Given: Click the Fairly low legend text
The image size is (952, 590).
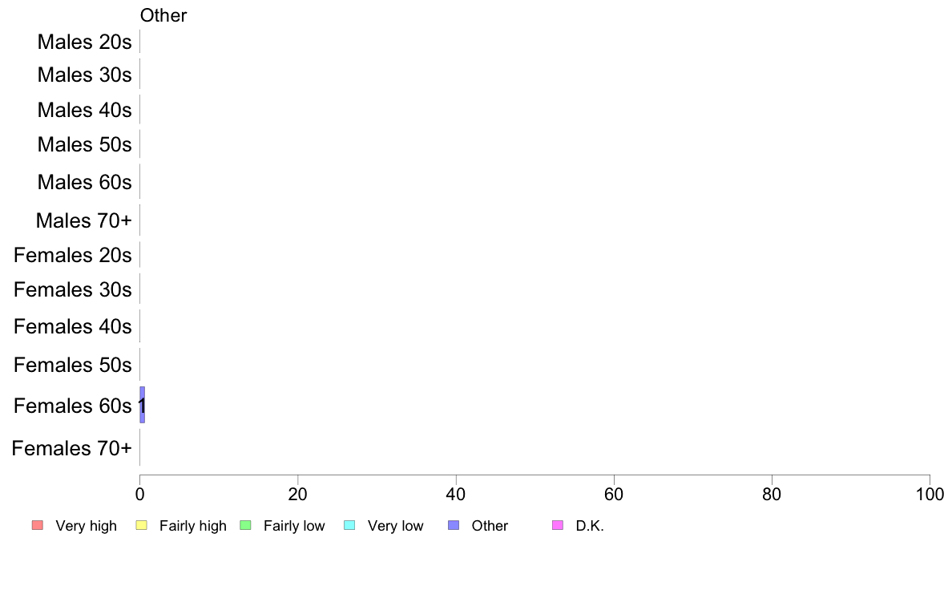Looking at the screenshot, I should pos(294,526).
